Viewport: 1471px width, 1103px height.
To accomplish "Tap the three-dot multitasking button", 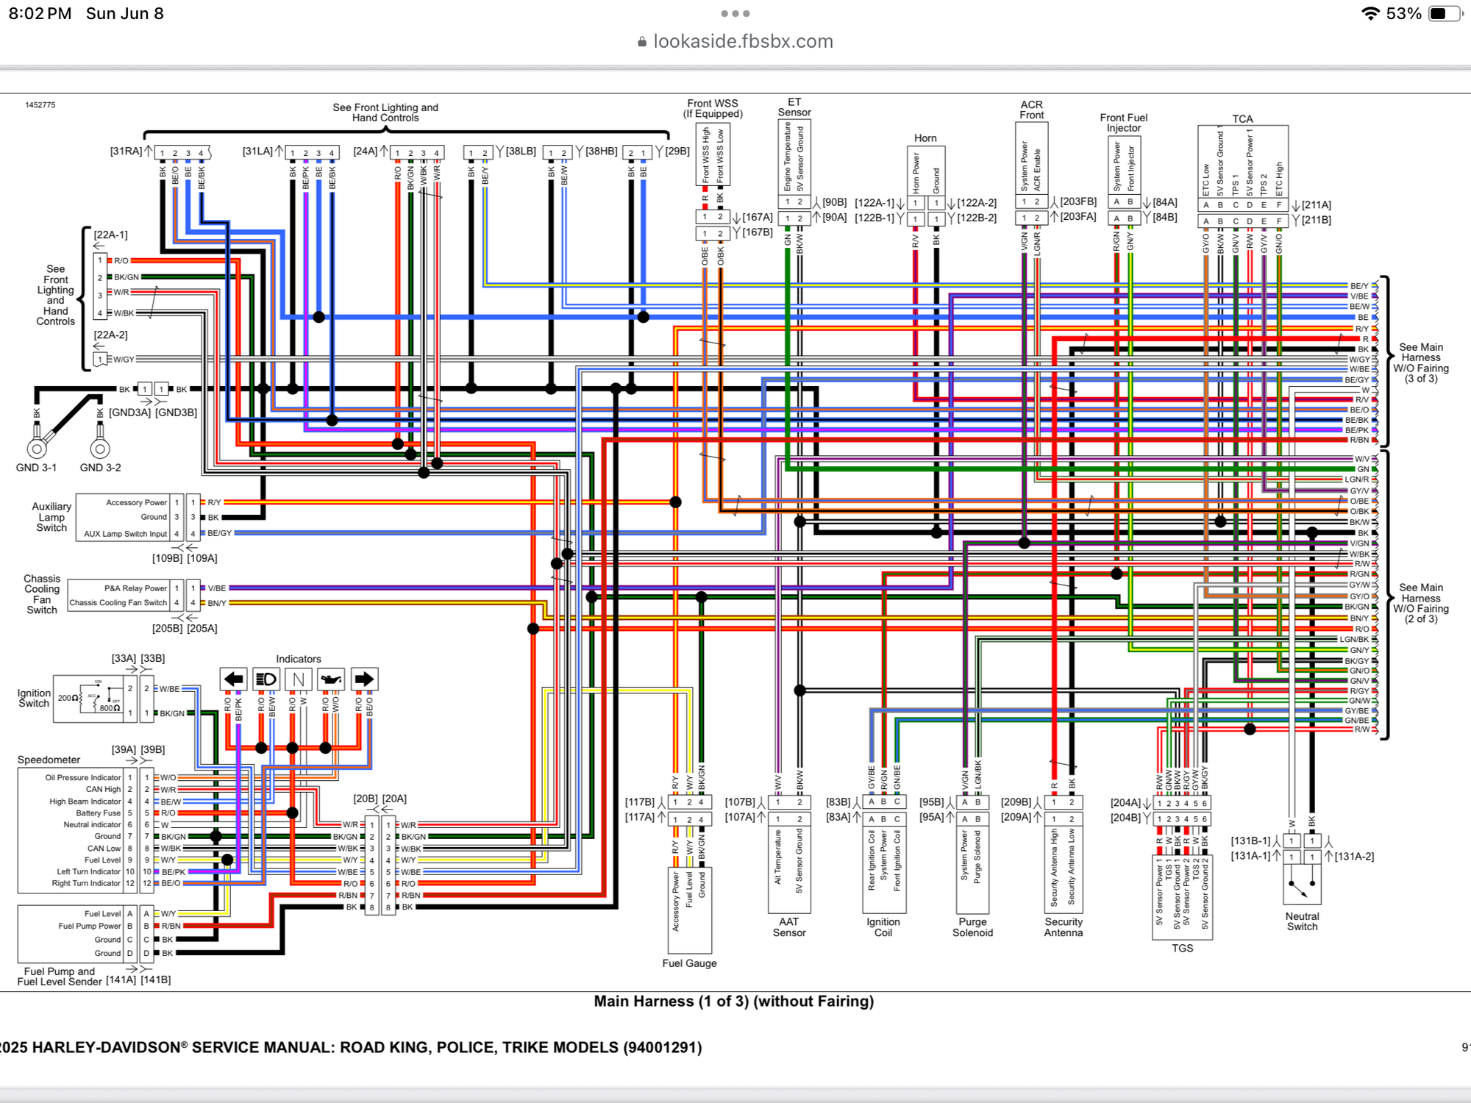I will (735, 14).
